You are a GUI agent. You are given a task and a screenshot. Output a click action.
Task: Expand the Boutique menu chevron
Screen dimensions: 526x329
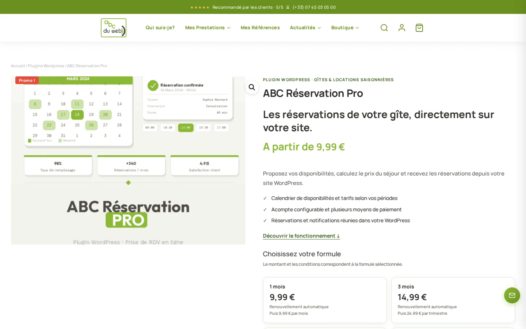[x=357, y=28]
